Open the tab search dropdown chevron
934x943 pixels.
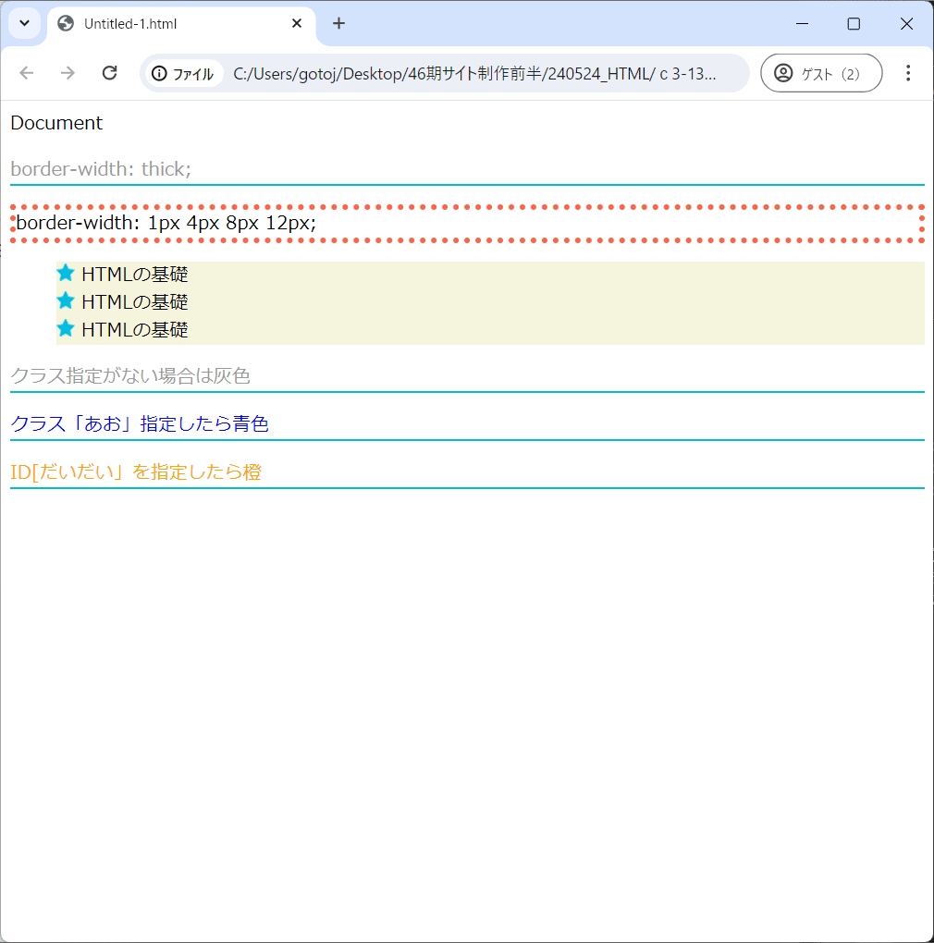(25, 23)
